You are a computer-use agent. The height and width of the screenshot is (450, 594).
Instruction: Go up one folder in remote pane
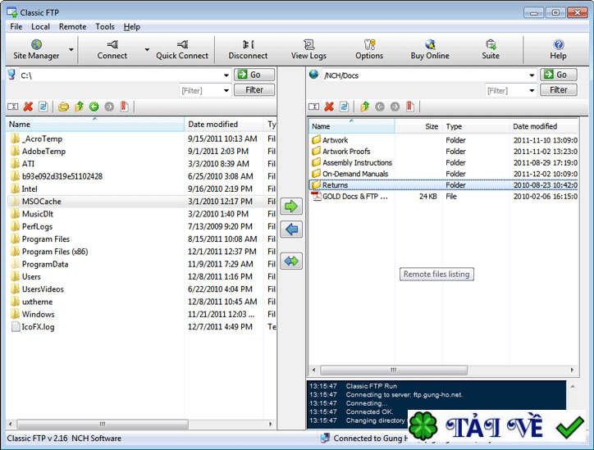point(364,107)
